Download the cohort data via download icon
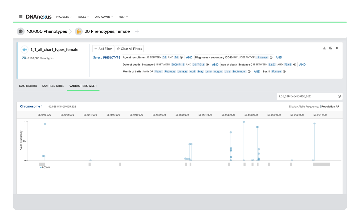Image resolution: width=360 pixels, height=219 pixels. 325,48
